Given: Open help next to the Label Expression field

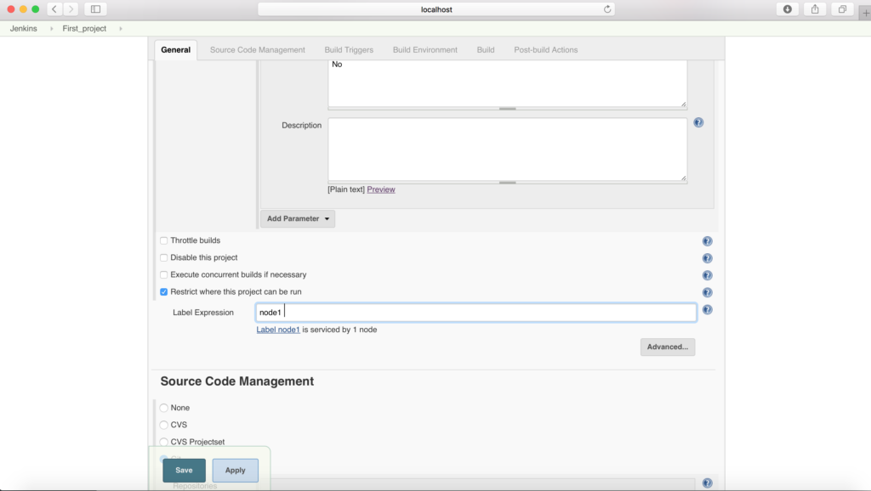Looking at the screenshot, I should [x=707, y=309].
